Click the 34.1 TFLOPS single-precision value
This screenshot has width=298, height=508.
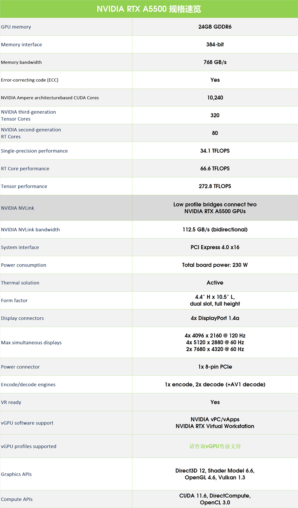215,151
